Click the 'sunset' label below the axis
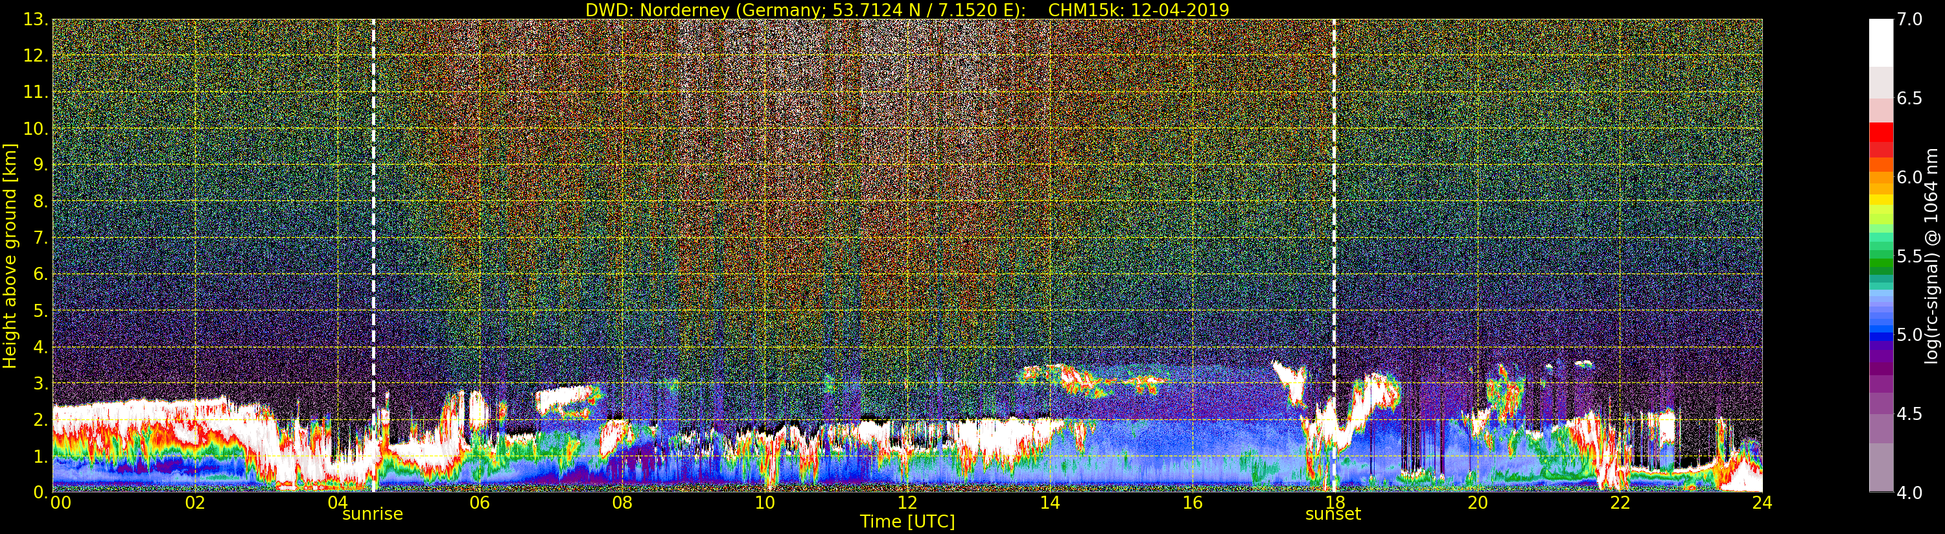The width and height of the screenshot is (1945, 534). coord(1333,515)
